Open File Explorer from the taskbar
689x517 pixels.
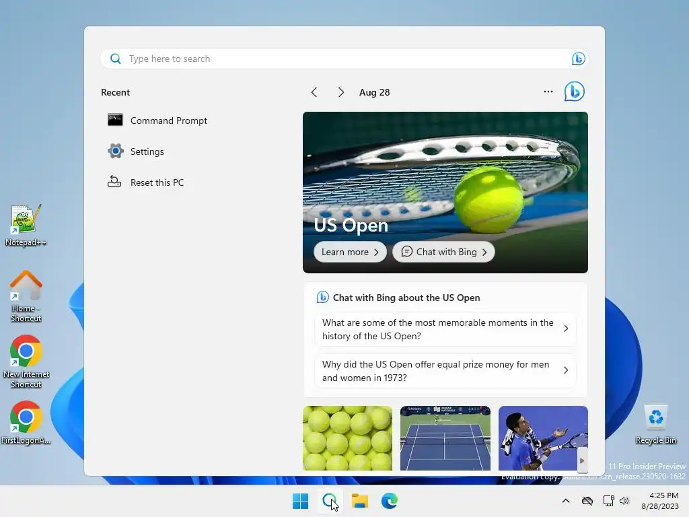pyautogui.click(x=359, y=501)
